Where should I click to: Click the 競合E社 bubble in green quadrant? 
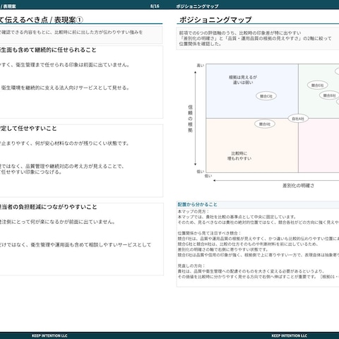[x=317, y=85]
